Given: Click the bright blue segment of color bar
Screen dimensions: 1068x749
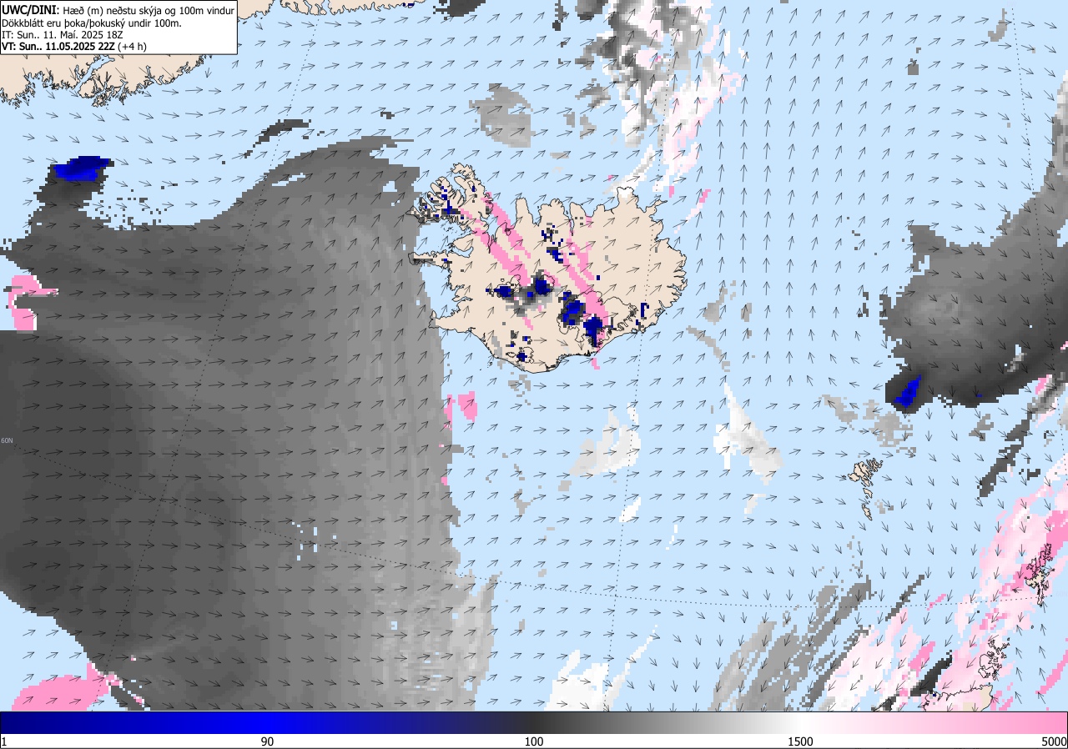Looking at the screenshot, I should (x=267, y=722).
